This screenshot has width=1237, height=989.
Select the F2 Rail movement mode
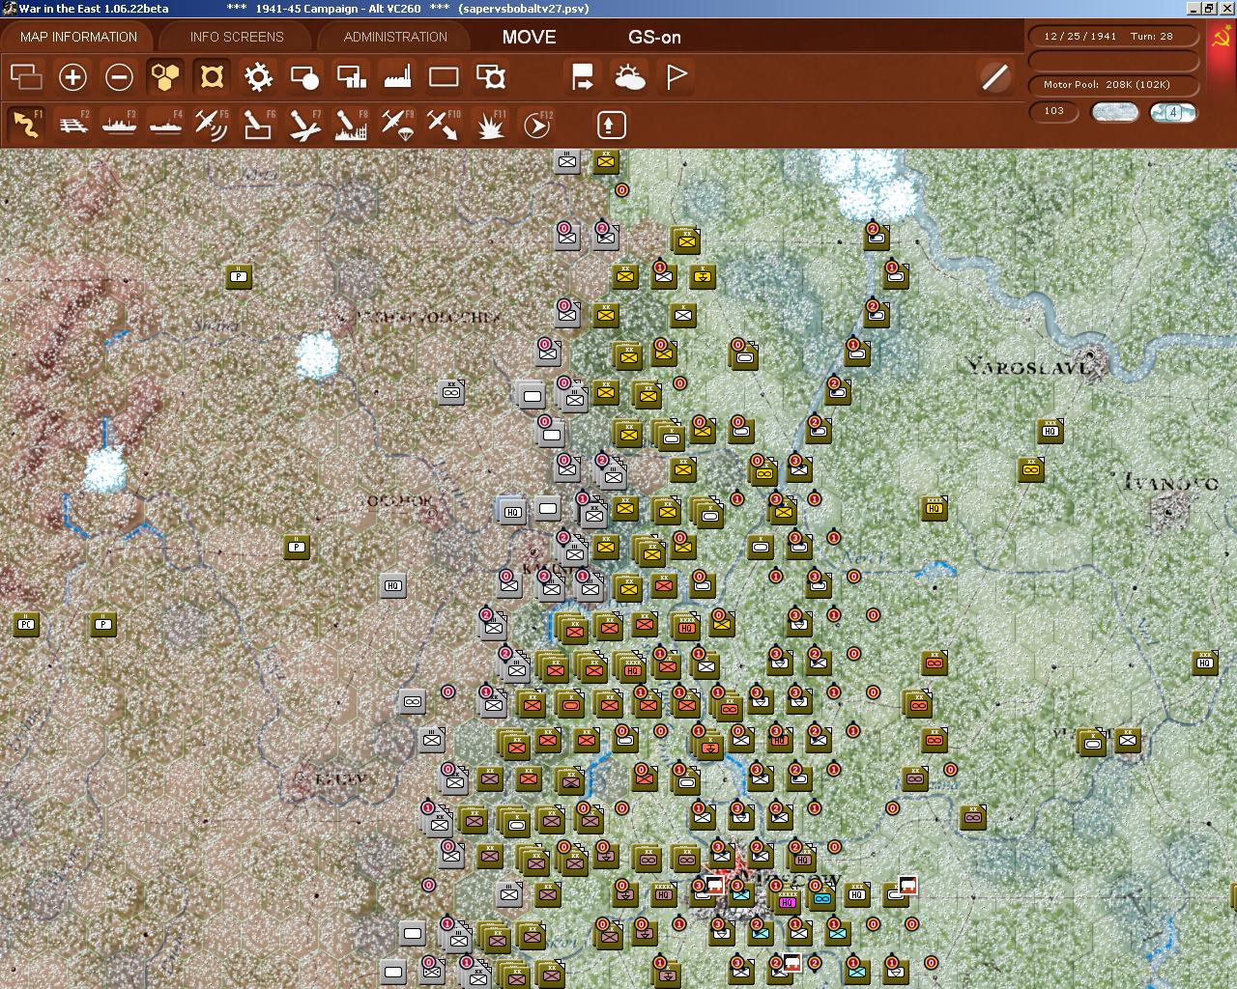point(72,125)
